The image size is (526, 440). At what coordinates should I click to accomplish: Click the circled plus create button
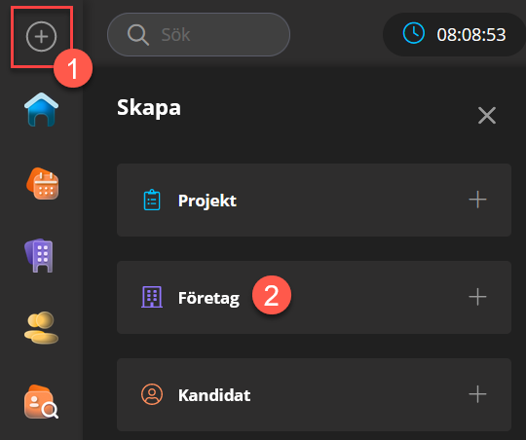coord(41,37)
